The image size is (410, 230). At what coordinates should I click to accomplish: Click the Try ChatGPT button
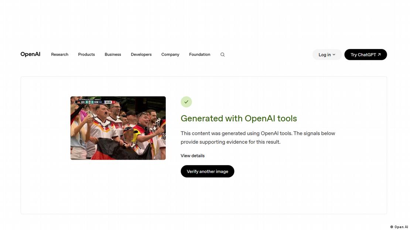coord(366,55)
